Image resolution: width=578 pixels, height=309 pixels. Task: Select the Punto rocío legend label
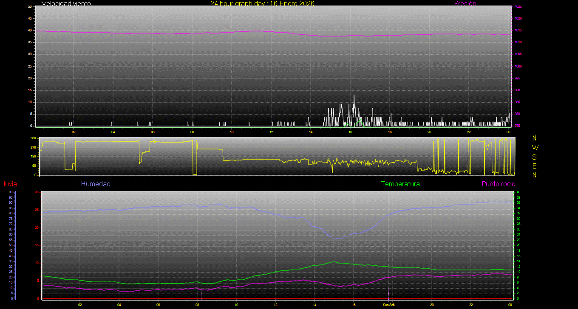499,184
